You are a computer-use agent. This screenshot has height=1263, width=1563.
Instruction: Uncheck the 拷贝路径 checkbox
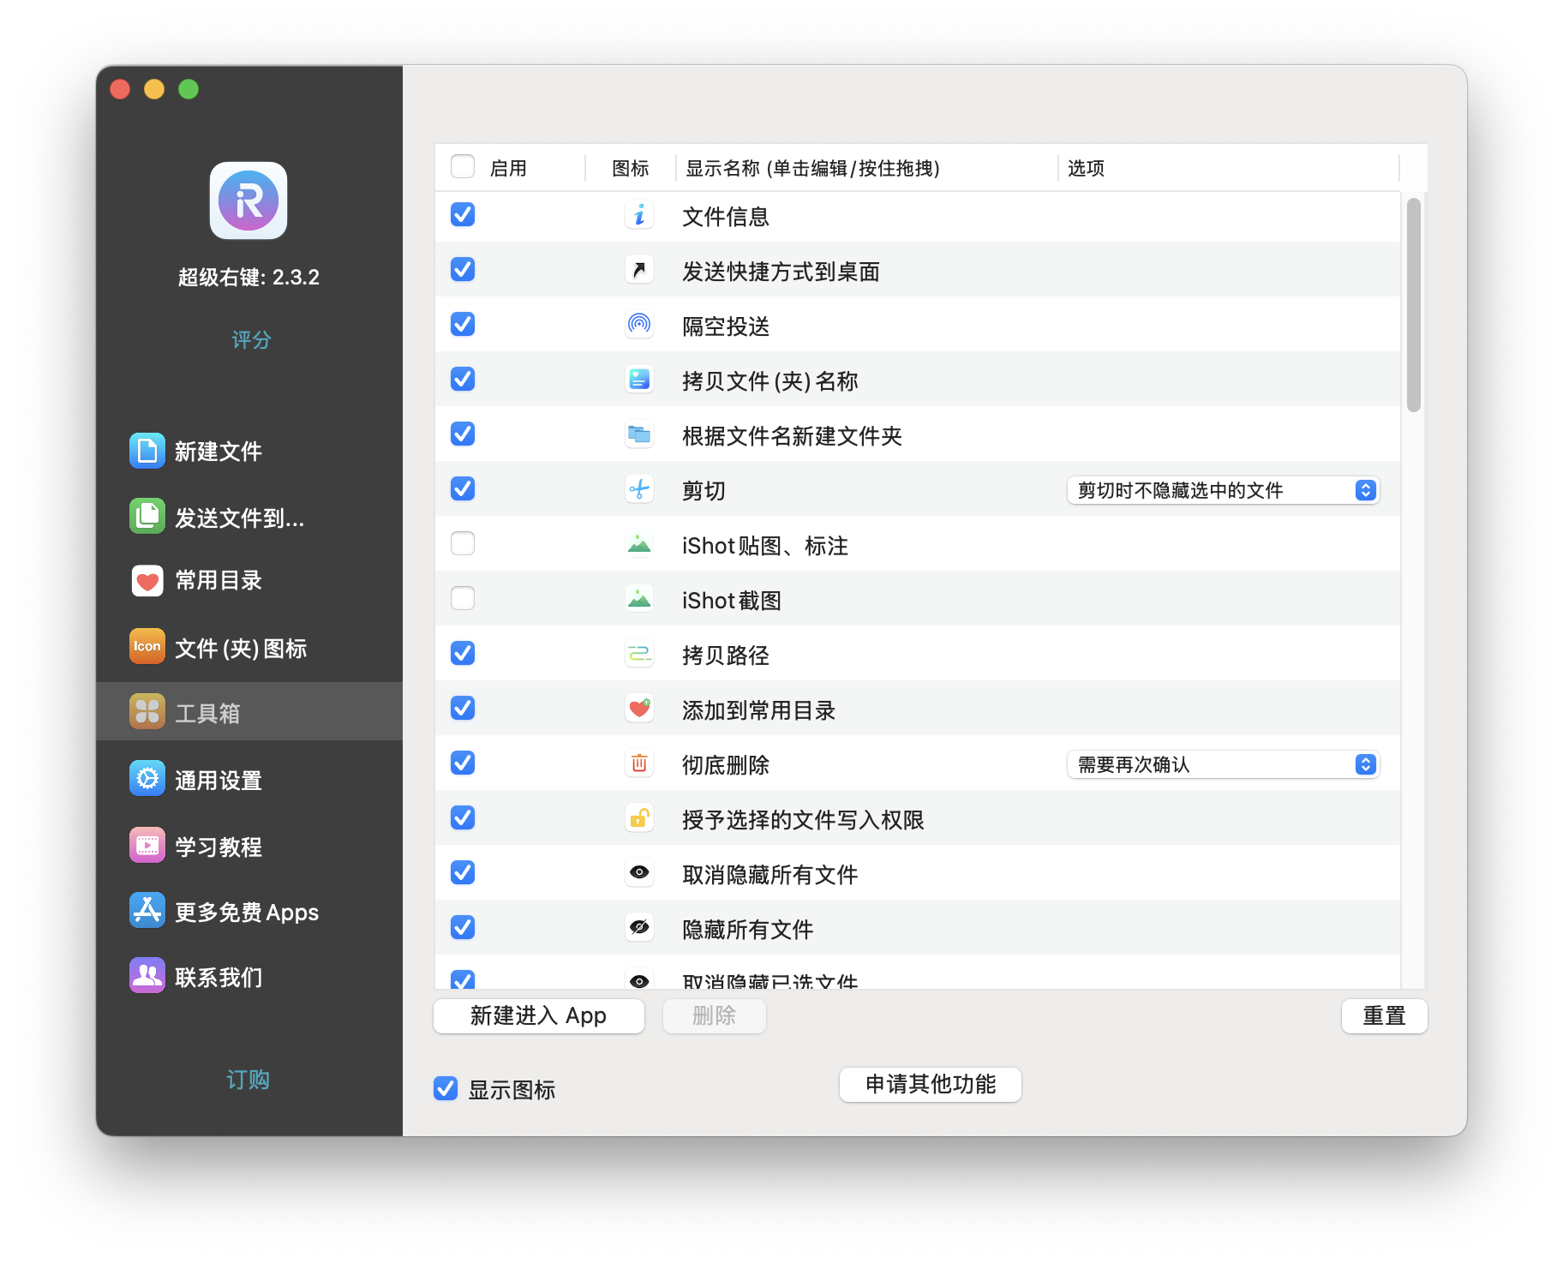point(463,653)
